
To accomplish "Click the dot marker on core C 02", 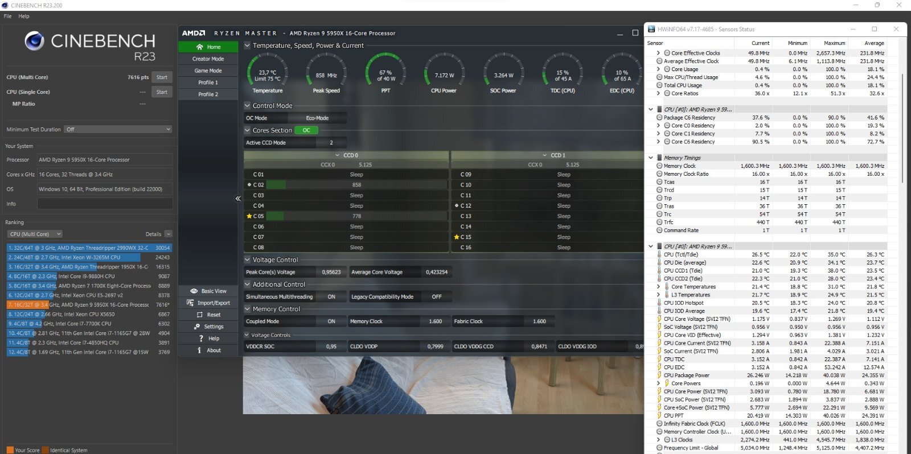I will (249, 185).
